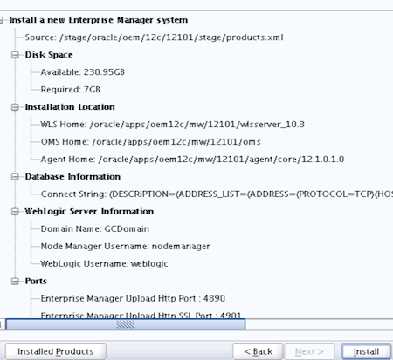
Task: Select the Installation Location heading label
Action: (x=70, y=107)
